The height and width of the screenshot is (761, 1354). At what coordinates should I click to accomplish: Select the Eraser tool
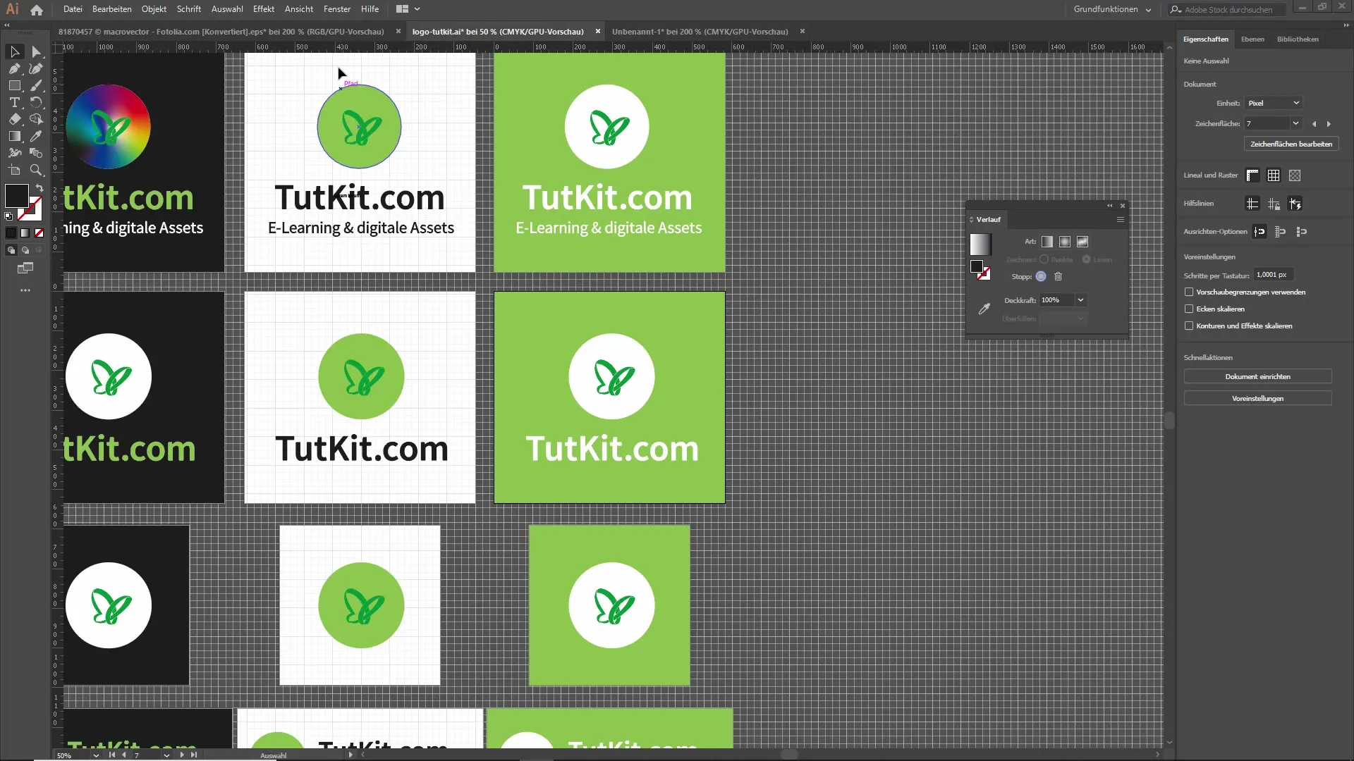point(15,119)
